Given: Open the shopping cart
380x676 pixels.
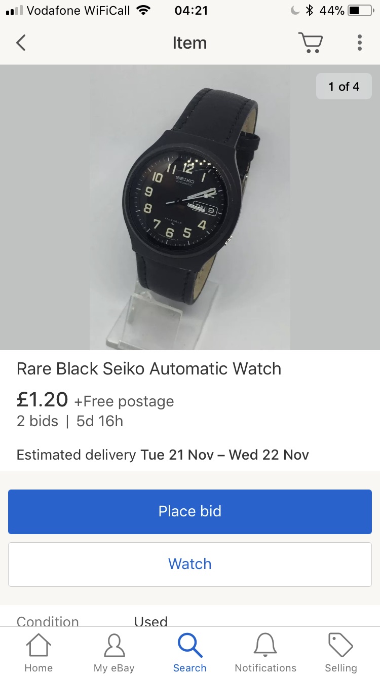Looking at the screenshot, I should [x=310, y=43].
